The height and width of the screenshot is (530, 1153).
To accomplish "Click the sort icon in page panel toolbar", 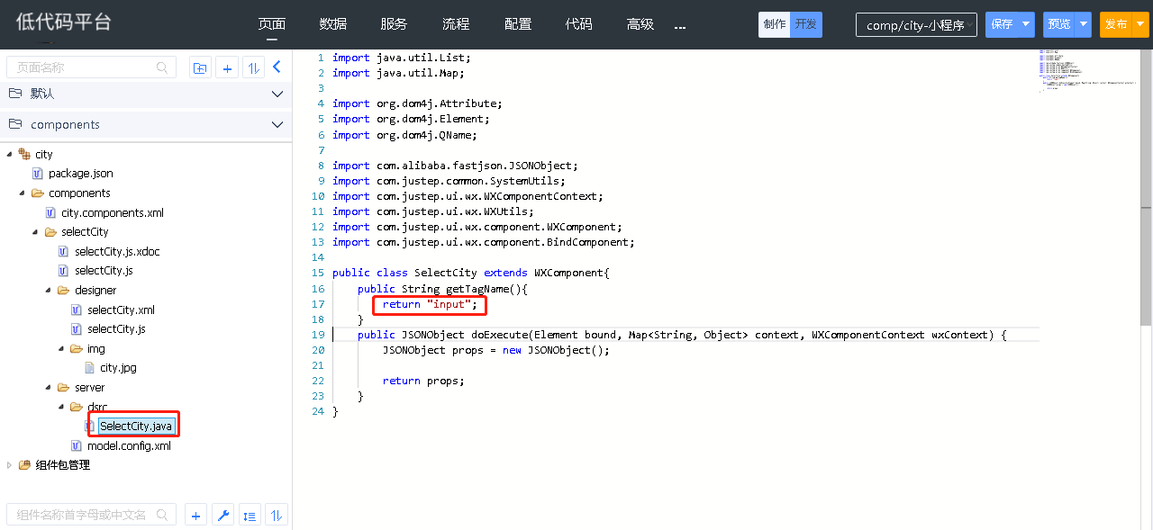I will (253, 67).
